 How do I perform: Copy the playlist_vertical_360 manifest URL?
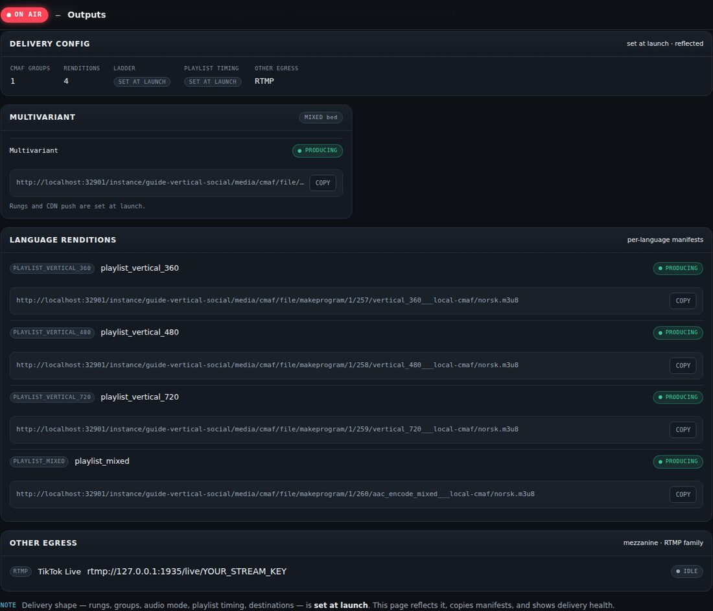point(683,301)
